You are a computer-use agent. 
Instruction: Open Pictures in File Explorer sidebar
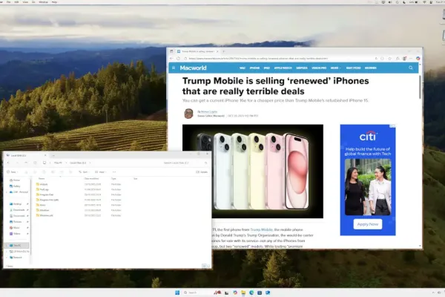coord(17,222)
